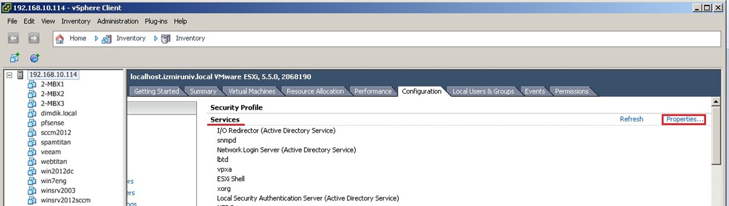Click the new virtual machine toolbar icon
Image resolution: width=729 pixels, height=206 pixels.
click(x=14, y=58)
